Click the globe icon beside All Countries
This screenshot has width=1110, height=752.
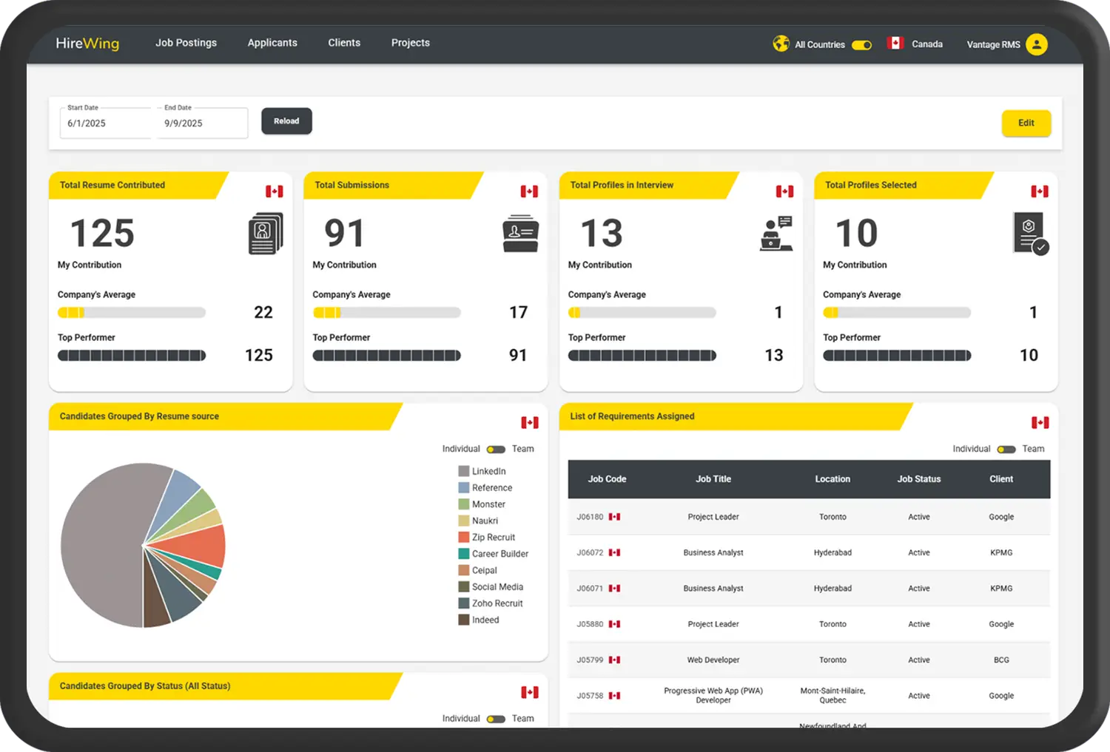click(781, 44)
